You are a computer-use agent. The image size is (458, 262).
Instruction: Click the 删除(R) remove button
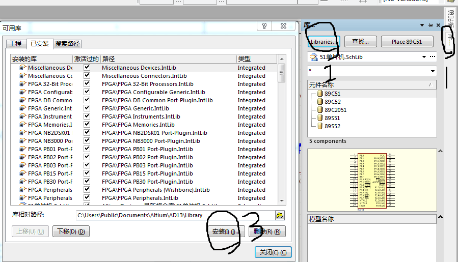pyautogui.click(x=267, y=231)
